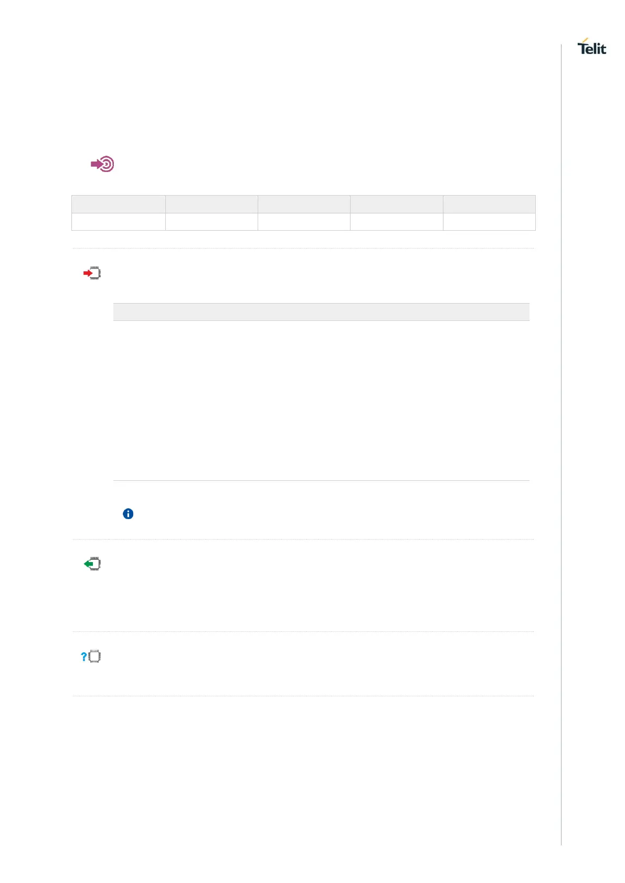Click the purple target arrow icon
Image resolution: width=625 pixels, height=883 pixels.
pos(102,165)
